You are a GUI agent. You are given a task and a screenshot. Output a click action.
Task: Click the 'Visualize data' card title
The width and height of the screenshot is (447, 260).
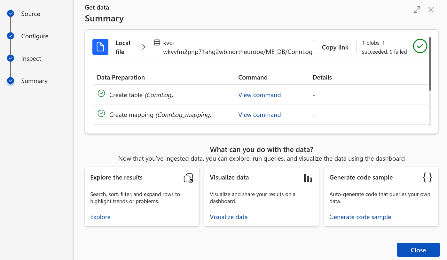229,177
